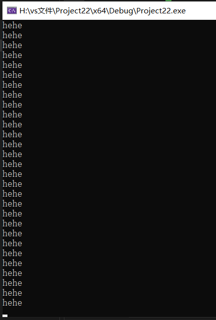Click "vs文件" folder name in title bar

39,10
